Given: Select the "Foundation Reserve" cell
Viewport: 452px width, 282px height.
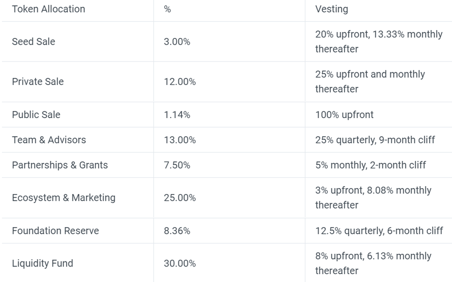Looking at the screenshot, I should pyautogui.click(x=55, y=230).
